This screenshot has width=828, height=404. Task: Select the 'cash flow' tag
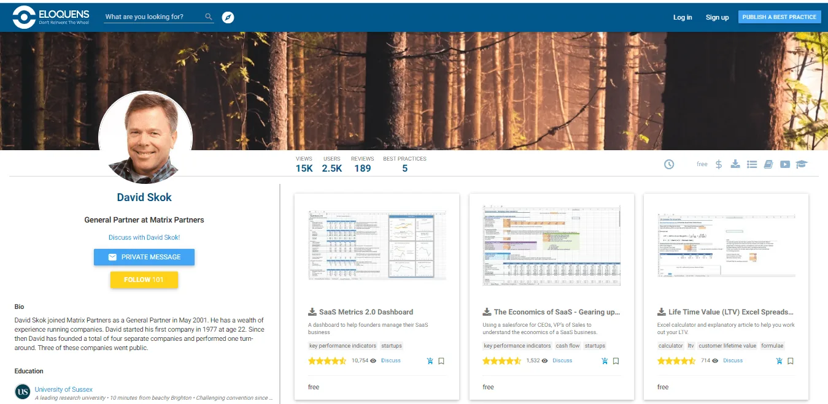pyautogui.click(x=568, y=346)
